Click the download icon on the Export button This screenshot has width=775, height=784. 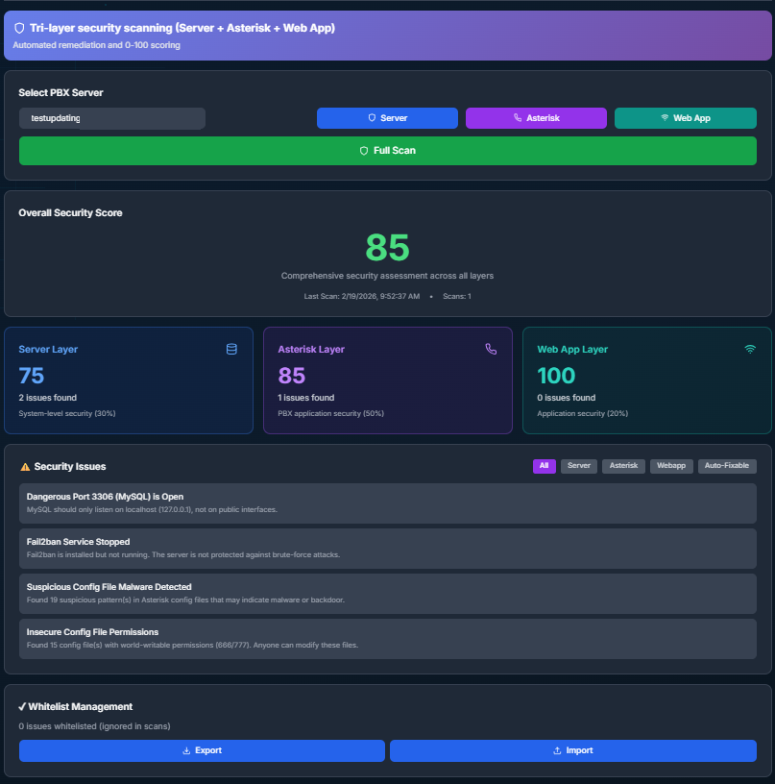coord(186,750)
